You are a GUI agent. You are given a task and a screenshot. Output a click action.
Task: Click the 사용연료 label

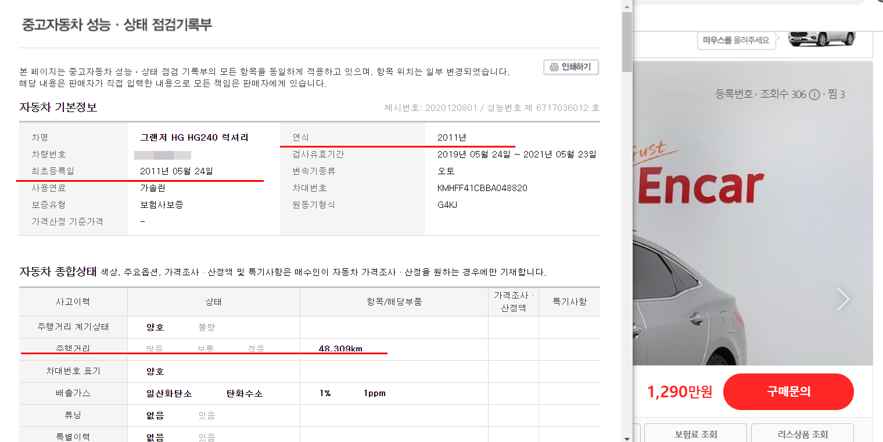point(49,188)
